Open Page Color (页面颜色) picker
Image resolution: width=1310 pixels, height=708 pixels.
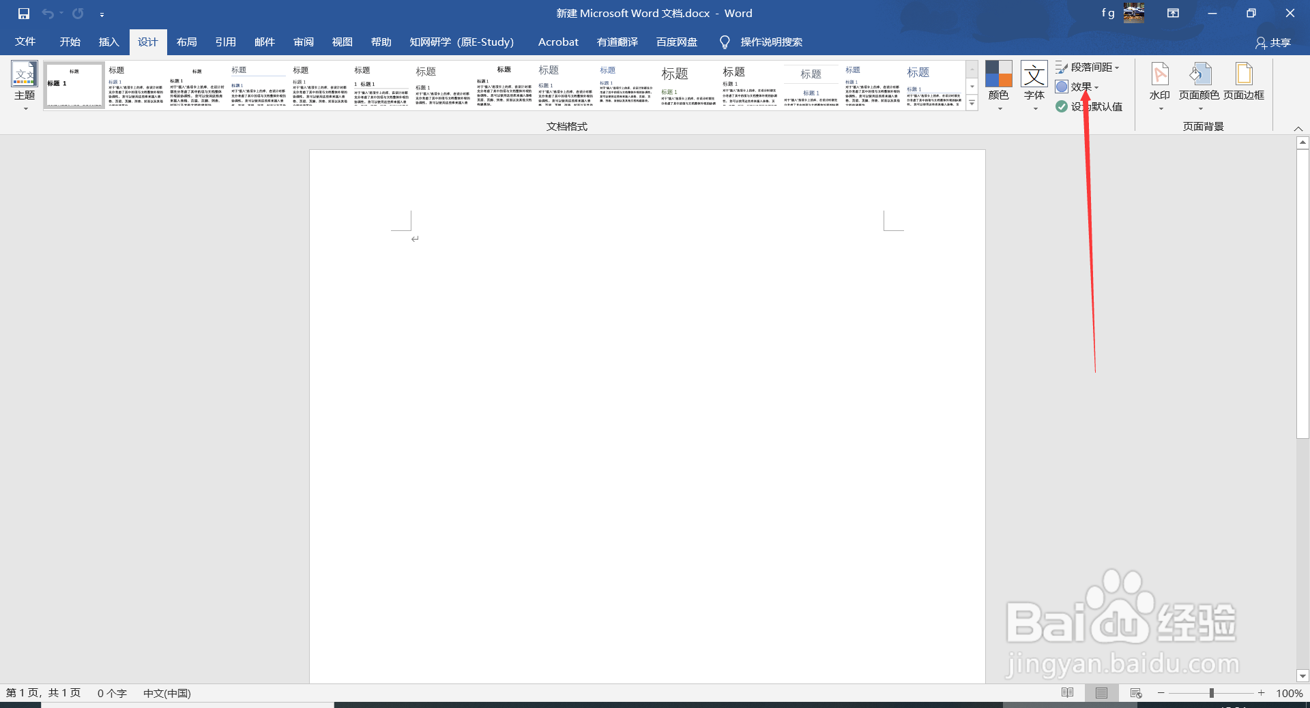click(x=1199, y=86)
